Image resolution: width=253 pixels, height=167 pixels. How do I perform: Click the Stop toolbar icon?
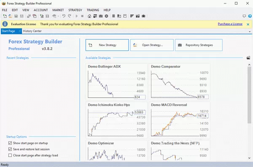tap(82, 16)
